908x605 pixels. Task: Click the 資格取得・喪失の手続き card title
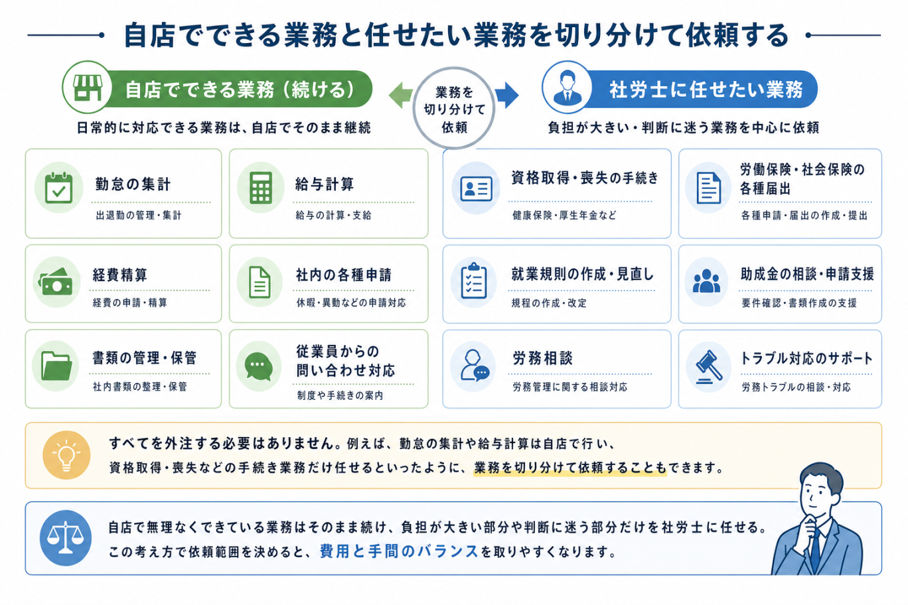(x=585, y=178)
